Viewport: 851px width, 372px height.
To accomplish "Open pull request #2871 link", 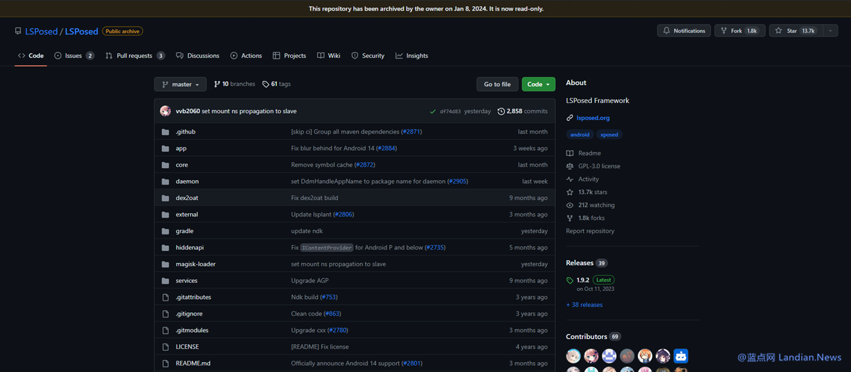I will coord(412,132).
